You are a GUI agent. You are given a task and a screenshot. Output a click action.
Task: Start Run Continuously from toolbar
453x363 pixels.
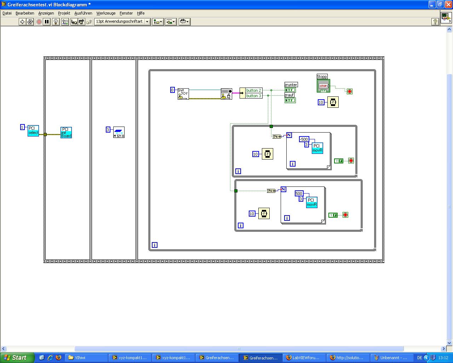click(30, 22)
